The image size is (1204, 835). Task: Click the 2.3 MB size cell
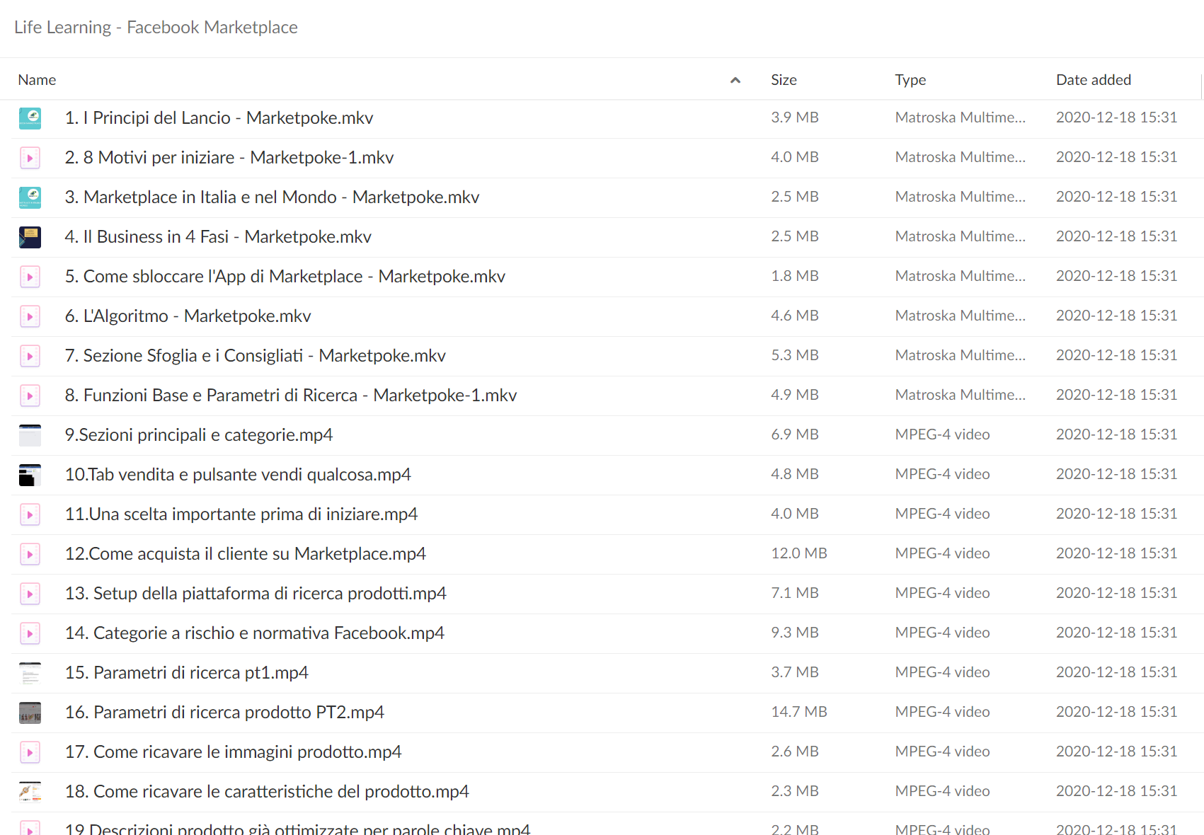(794, 791)
